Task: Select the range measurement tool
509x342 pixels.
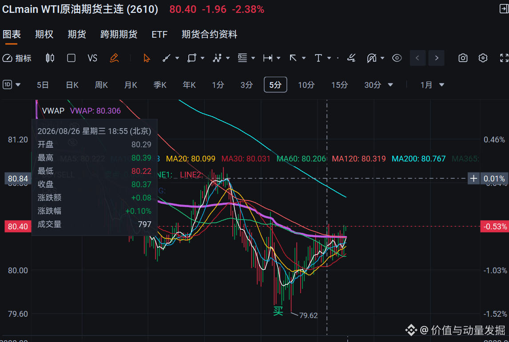Action: (268, 58)
